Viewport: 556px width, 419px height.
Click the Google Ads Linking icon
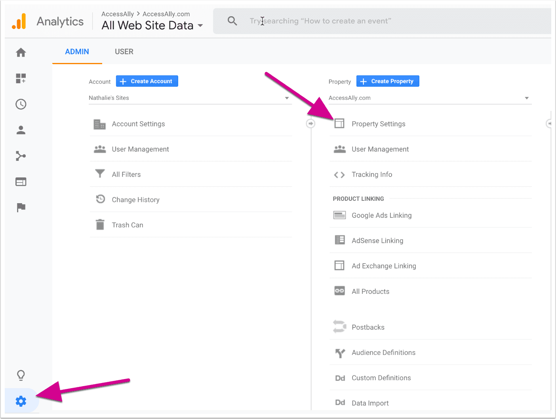pyautogui.click(x=339, y=215)
